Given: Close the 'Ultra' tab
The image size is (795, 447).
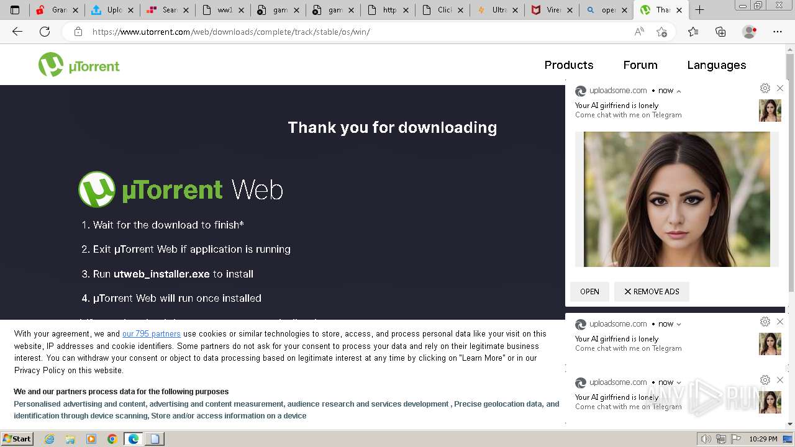Looking at the screenshot, I should point(515,10).
